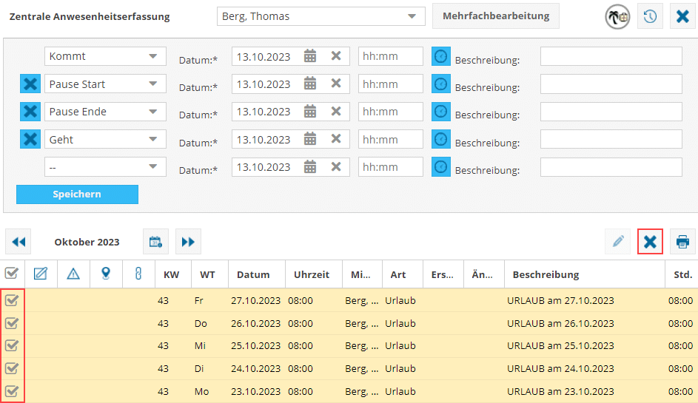Screen dimensions: 698x403
Task: Set current time for the Kommt row
Action: [x=440, y=56]
